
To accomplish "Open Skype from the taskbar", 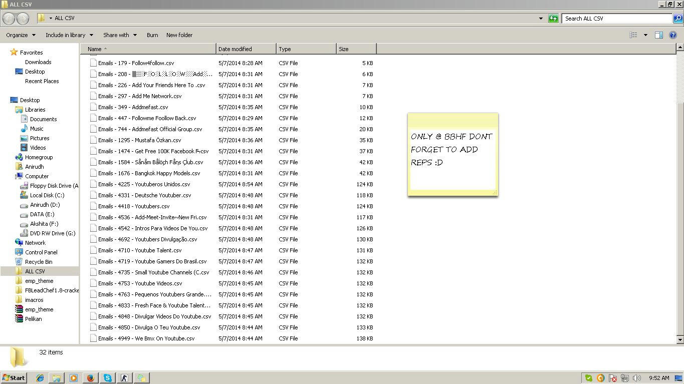I will pyautogui.click(x=107, y=378).
